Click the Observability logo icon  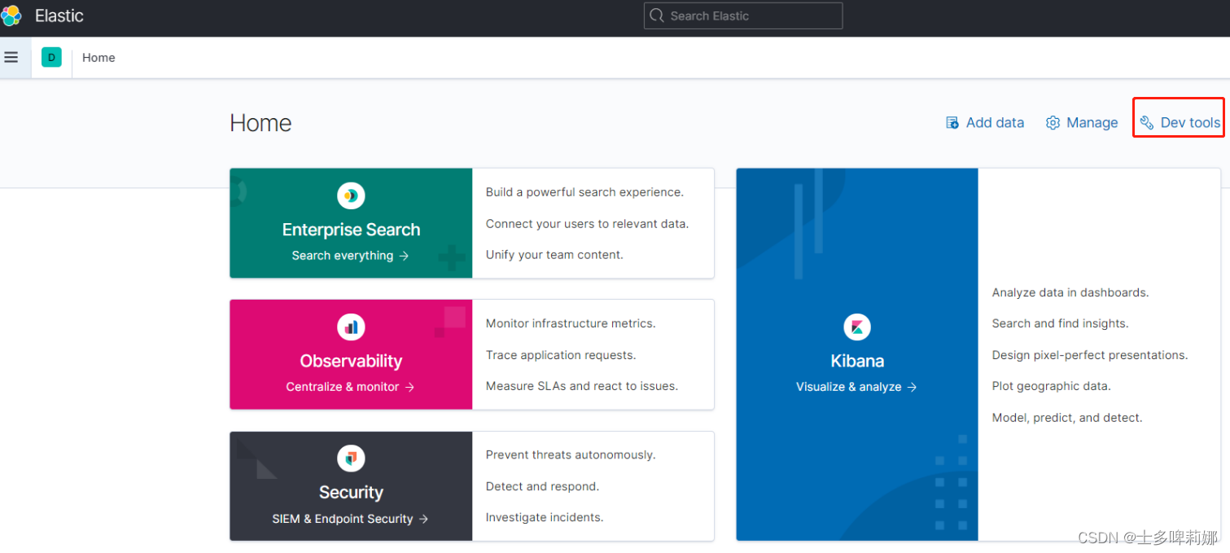pyautogui.click(x=351, y=327)
